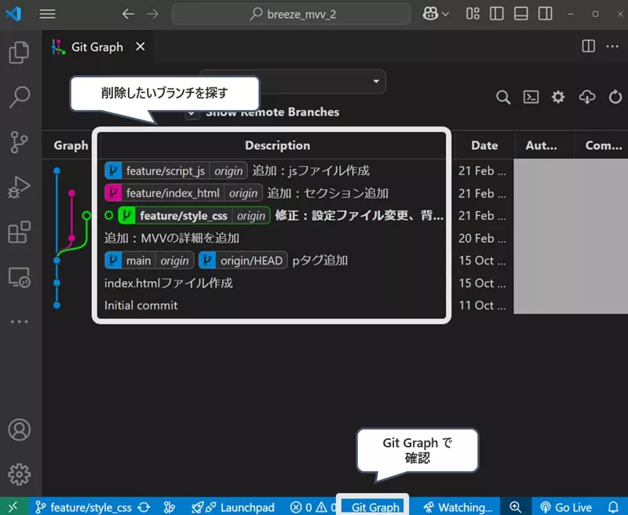The height and width of the screenshot is (515, 628).
Task: Open the Explorer view in activity bar
Action: (x=19, y=52)
